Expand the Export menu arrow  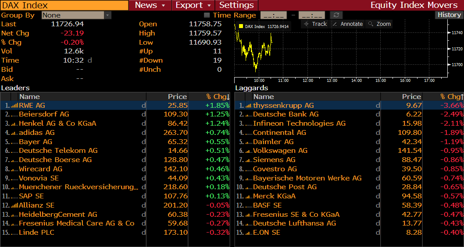point(209,5)
